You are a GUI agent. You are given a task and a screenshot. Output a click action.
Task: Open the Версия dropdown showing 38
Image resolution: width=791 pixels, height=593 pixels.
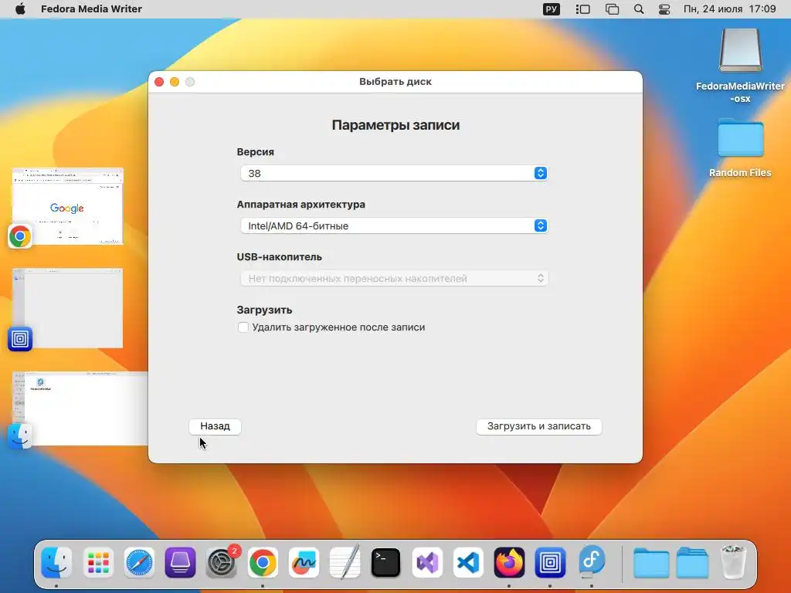click(x=395, y=174)
